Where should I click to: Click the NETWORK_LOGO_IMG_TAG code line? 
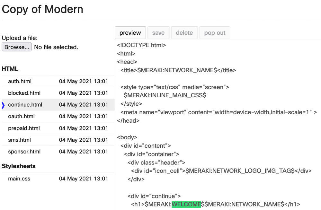(x=221, y=171)
